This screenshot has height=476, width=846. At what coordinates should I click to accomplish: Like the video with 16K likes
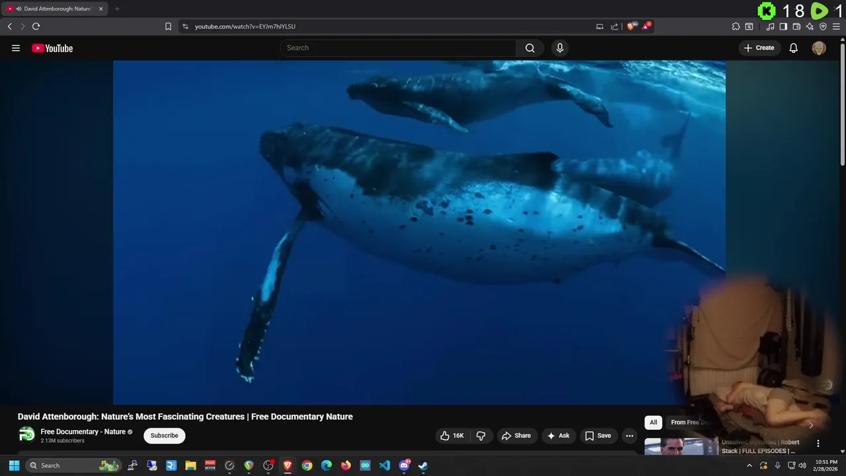click(452, 436)
